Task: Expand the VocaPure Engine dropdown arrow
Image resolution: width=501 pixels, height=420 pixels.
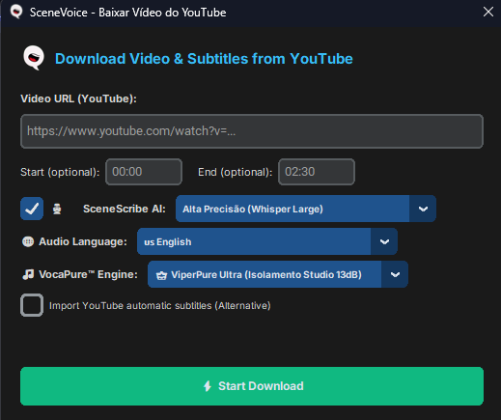Action: 395,274
